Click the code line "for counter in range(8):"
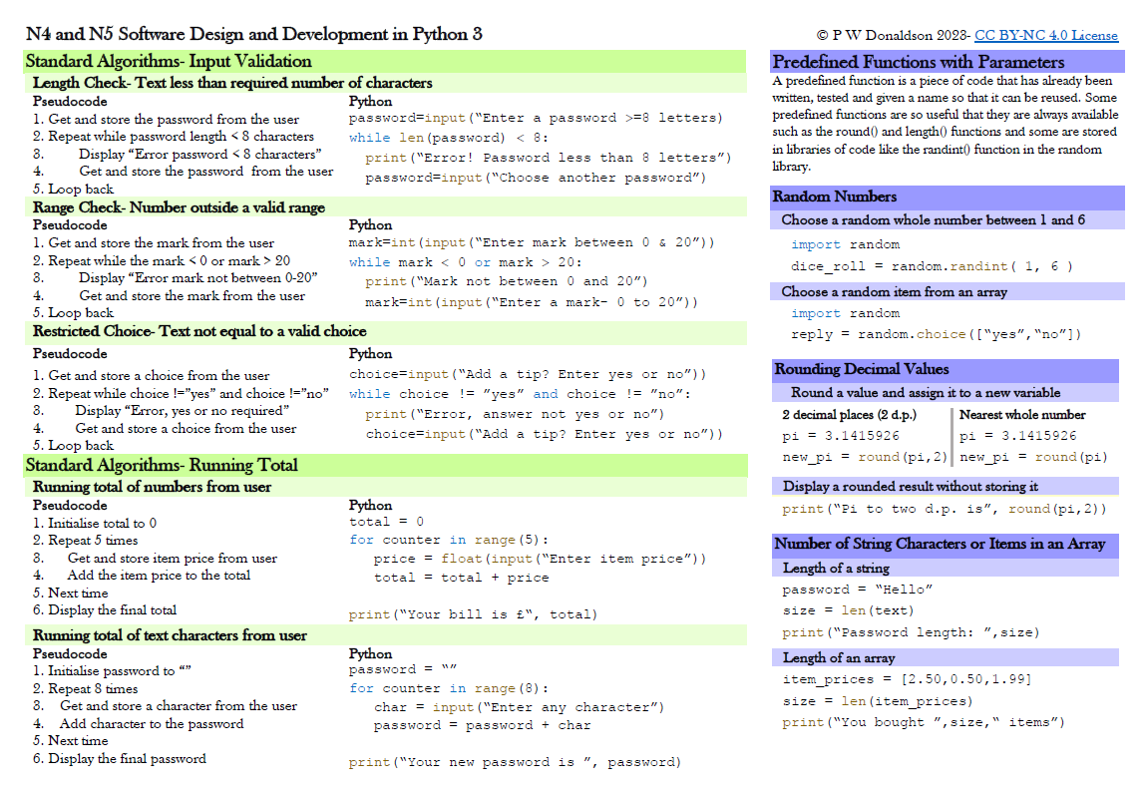 point(448,688)
